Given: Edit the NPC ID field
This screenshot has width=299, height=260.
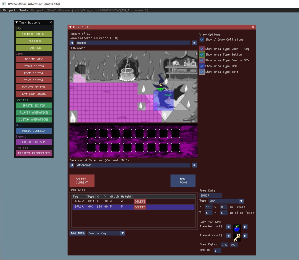Looking at the screenshot, I should tap(217, 251).
